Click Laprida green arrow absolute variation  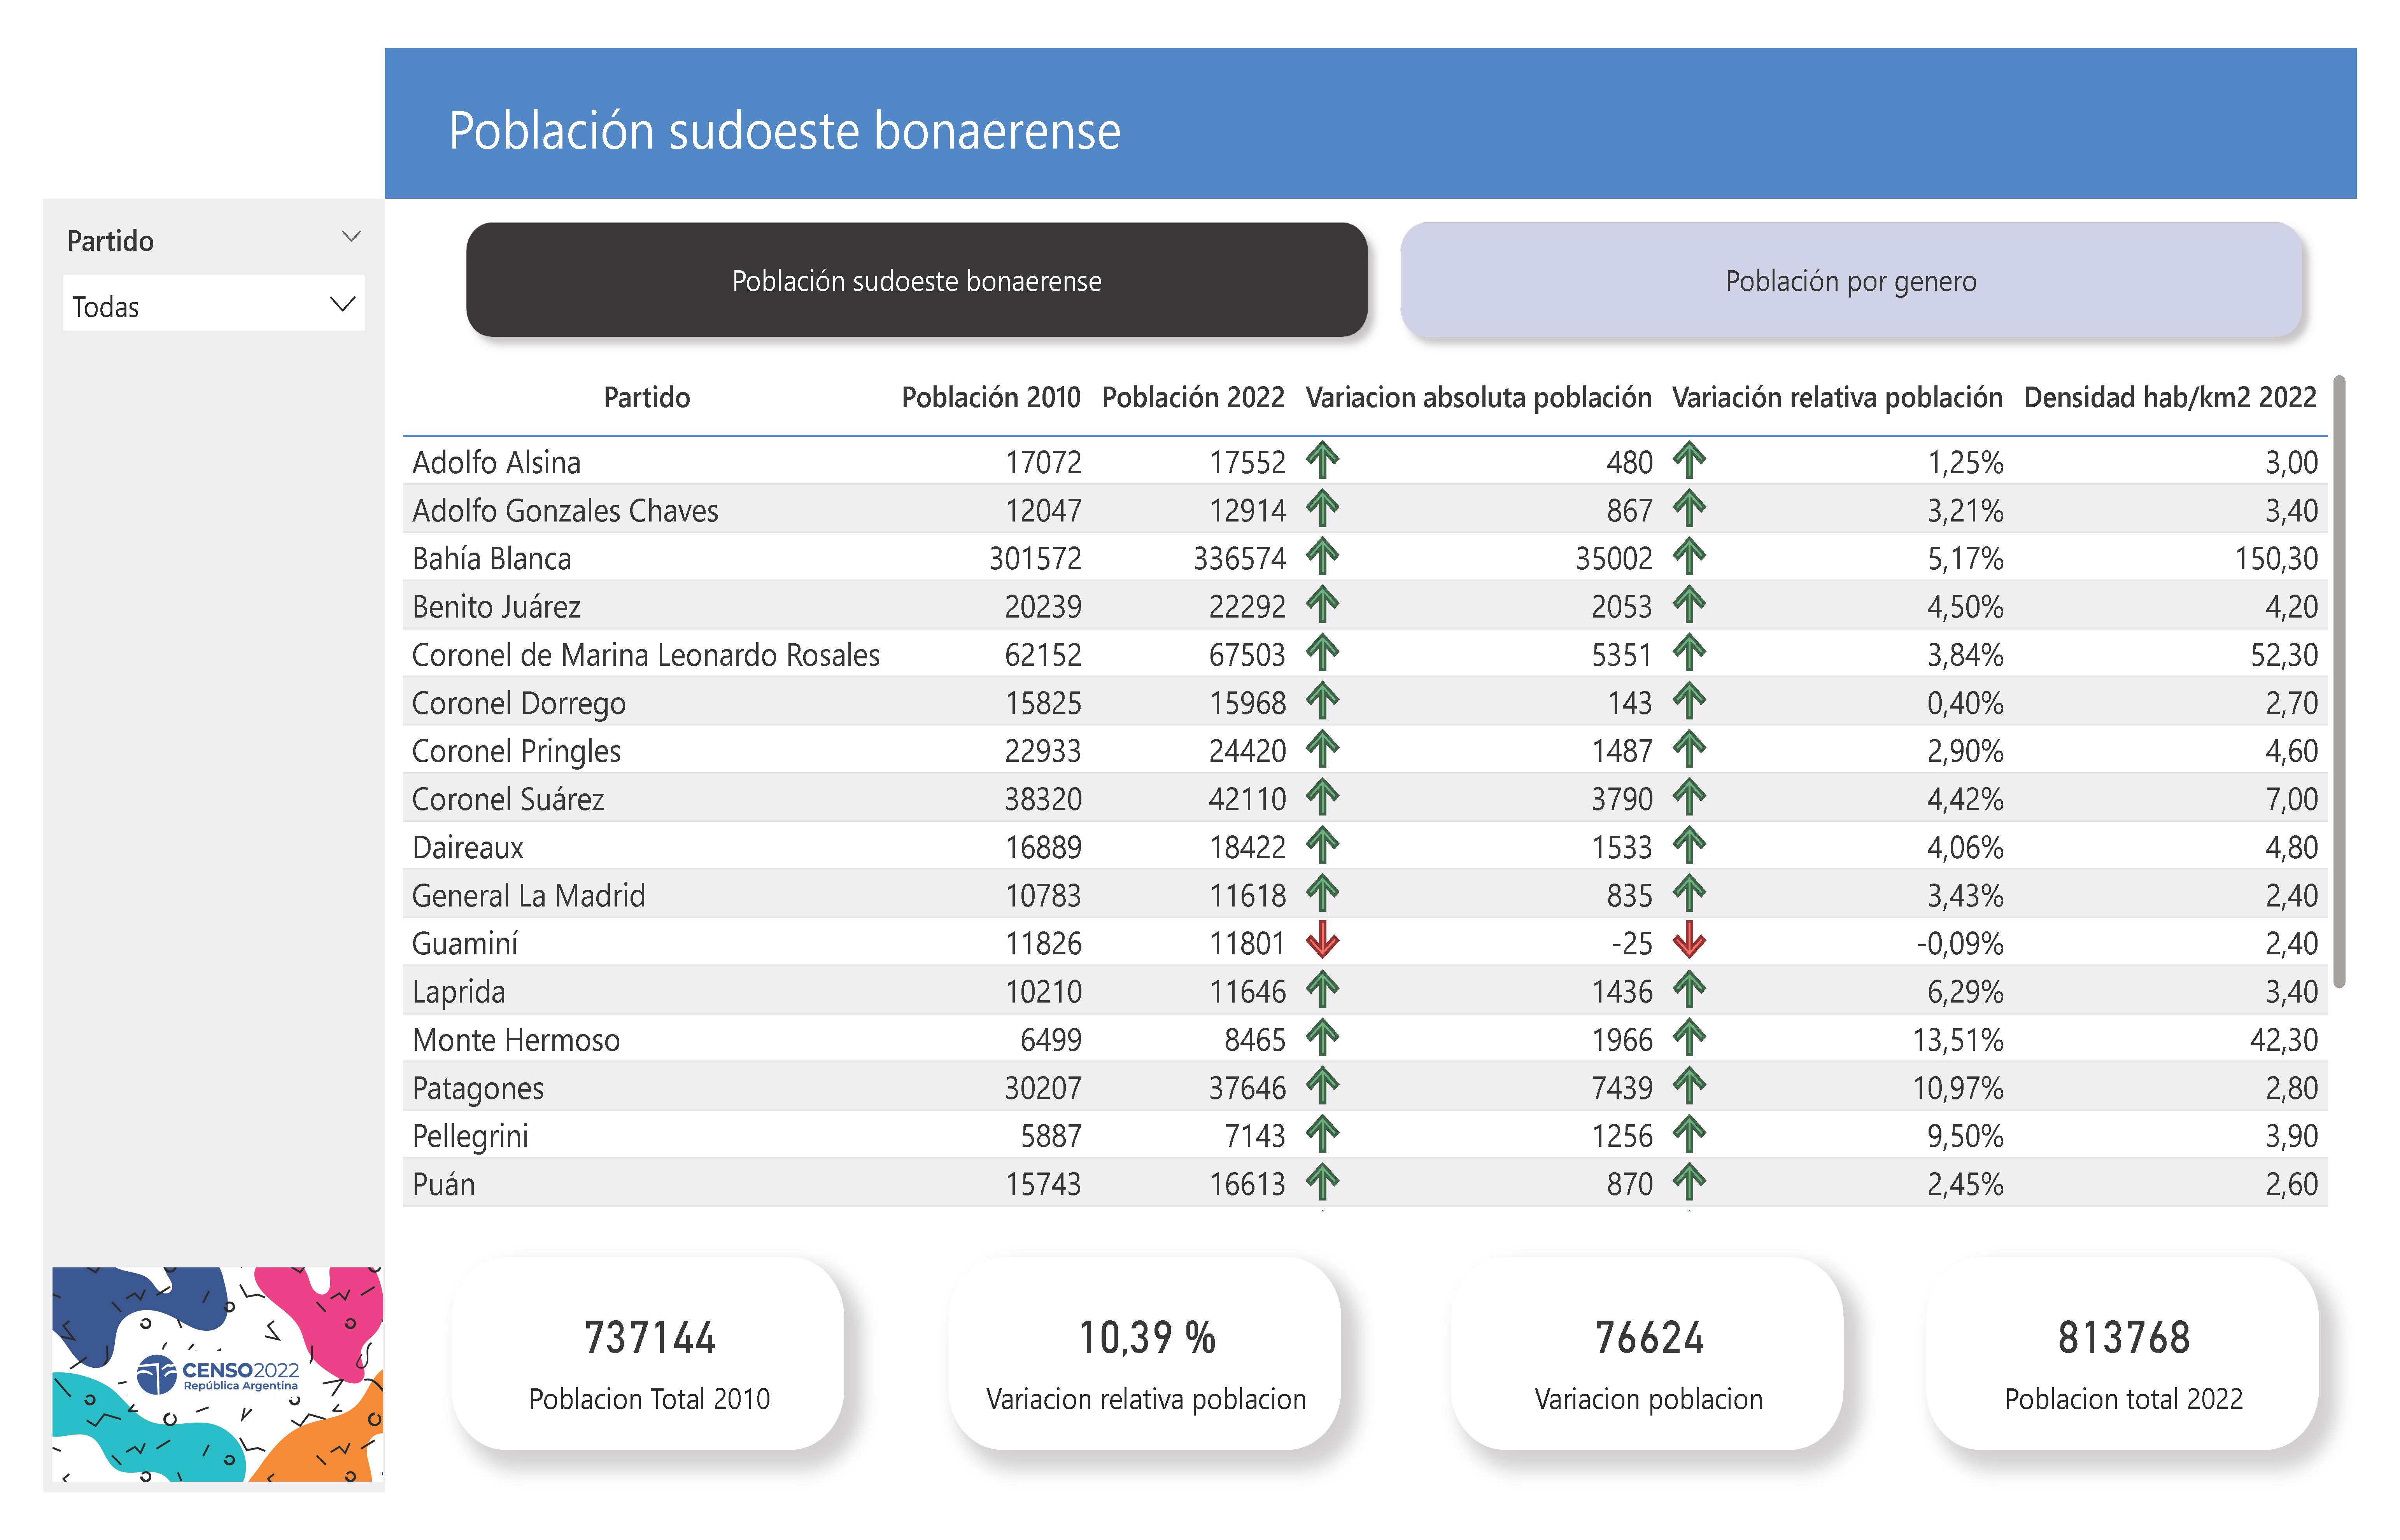[x=1322, y=989]
